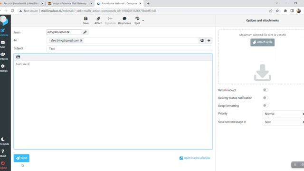
Task: Open the browser Extensions puzzle icon
Action: click(285, 11)
